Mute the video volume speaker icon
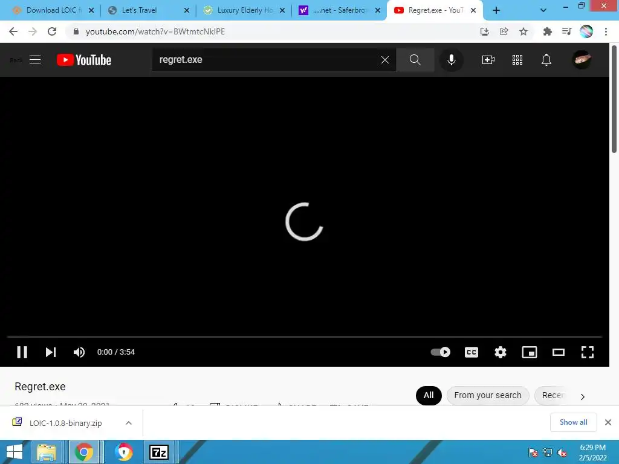The height and width of the screenshot is (464, 619). click(x=79, y=352)
